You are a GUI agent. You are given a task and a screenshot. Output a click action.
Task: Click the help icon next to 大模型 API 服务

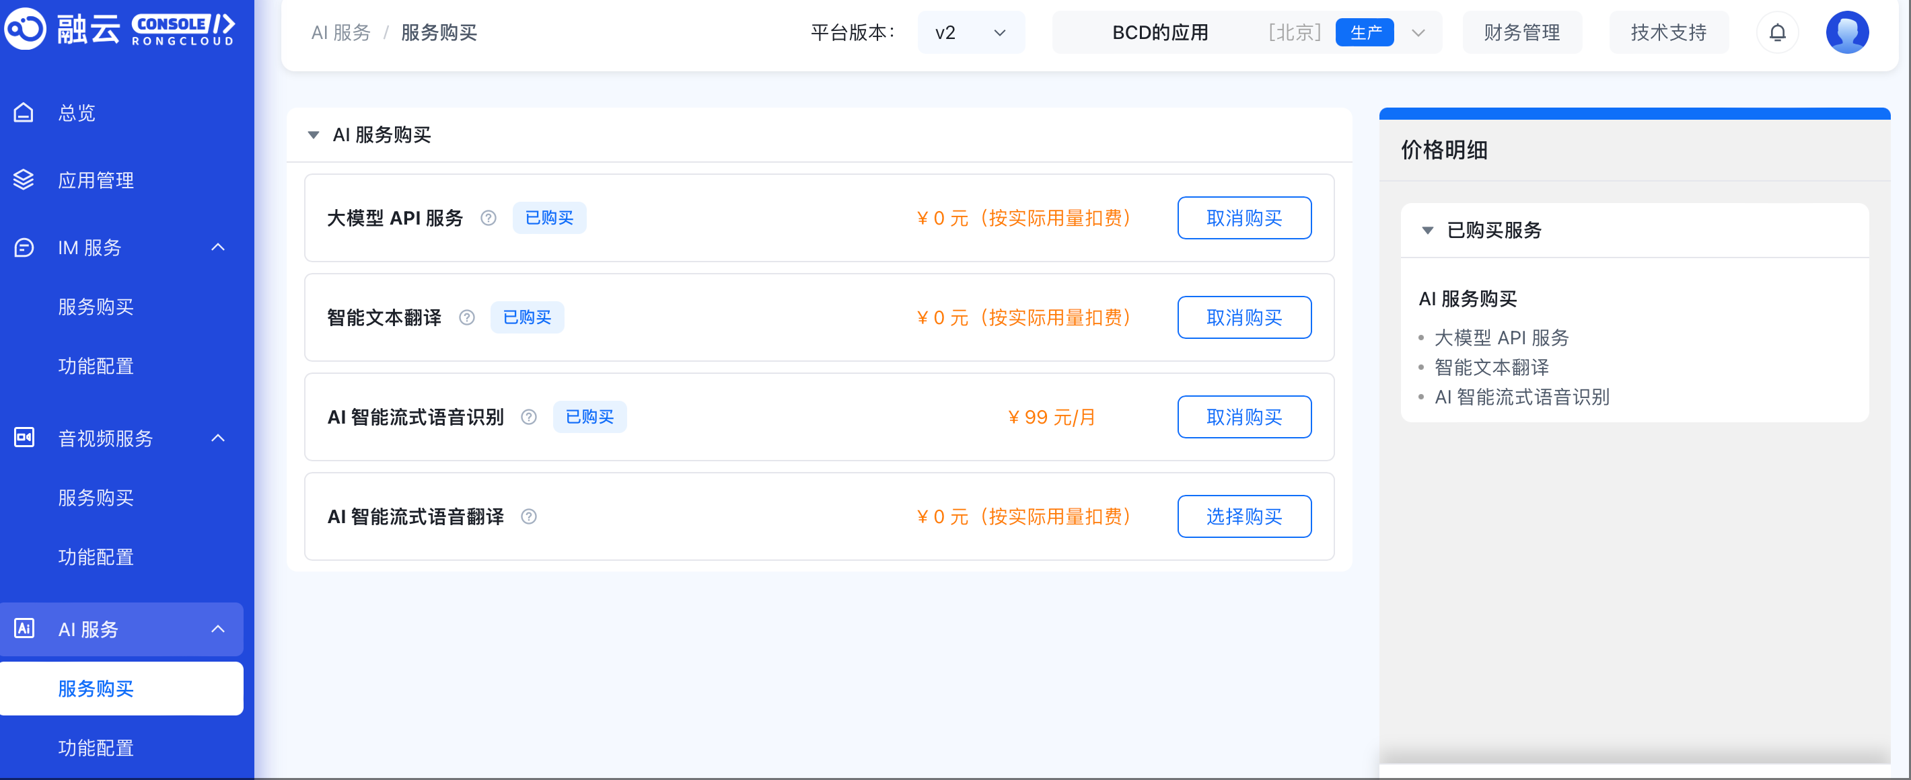click(488, 218)
